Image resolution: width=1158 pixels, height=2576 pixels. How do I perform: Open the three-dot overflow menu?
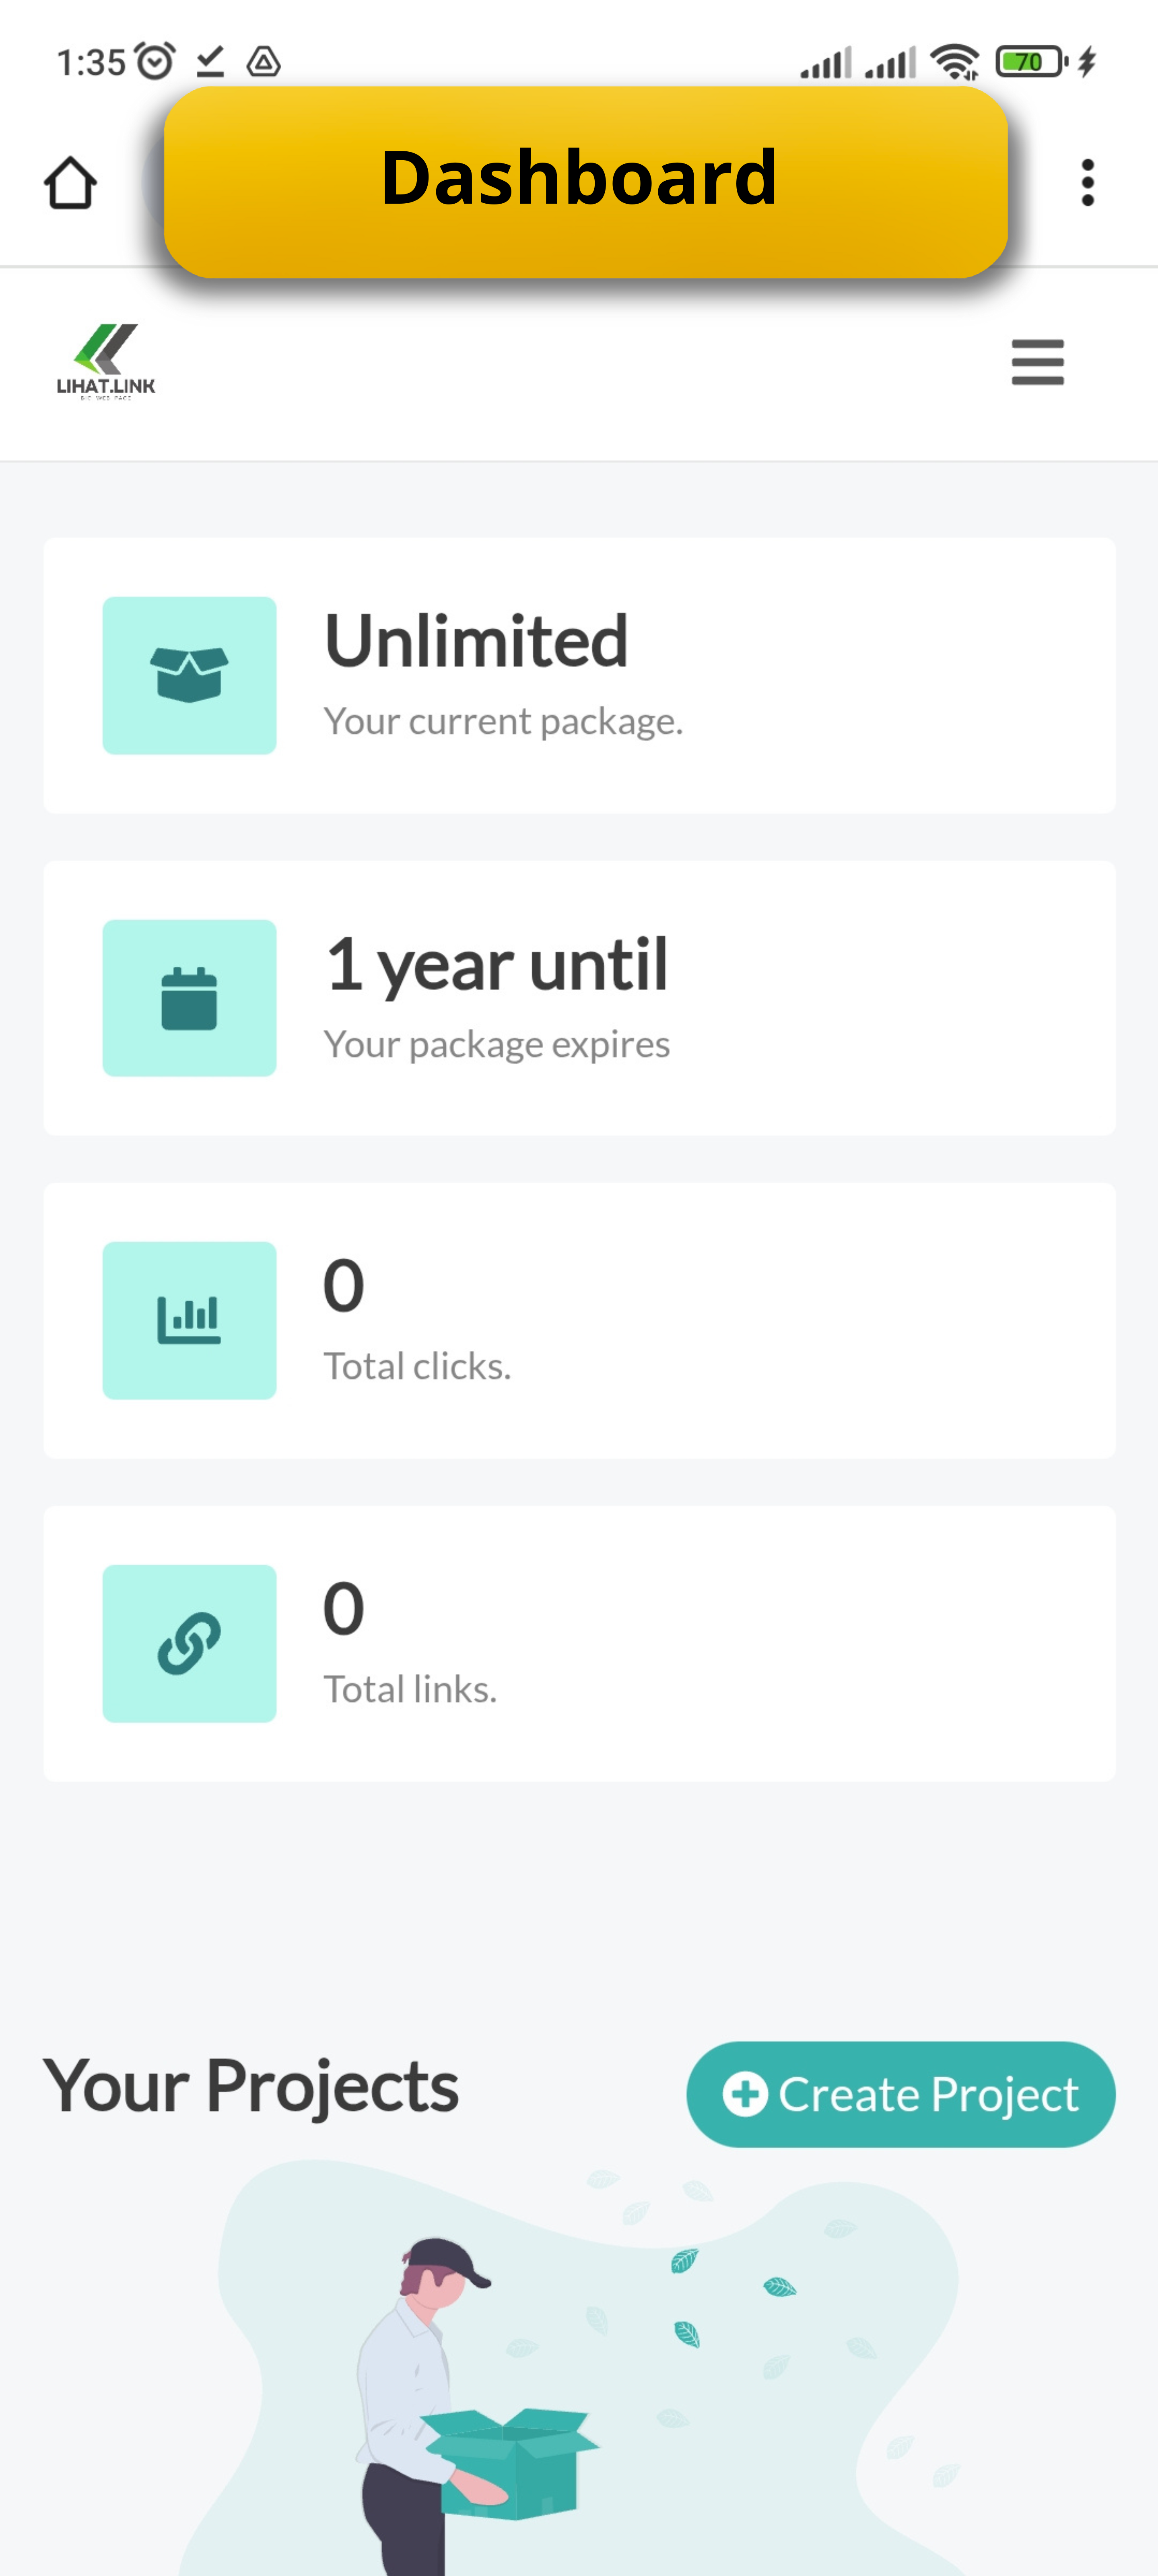tap(1087, 183)
